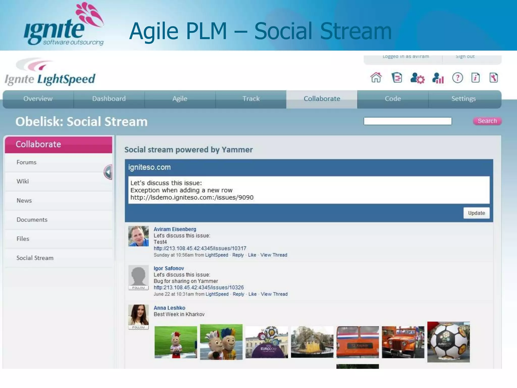Viewport: 517px width, 388px height.
Task: Open issue 10317 link
Action: 200,248
